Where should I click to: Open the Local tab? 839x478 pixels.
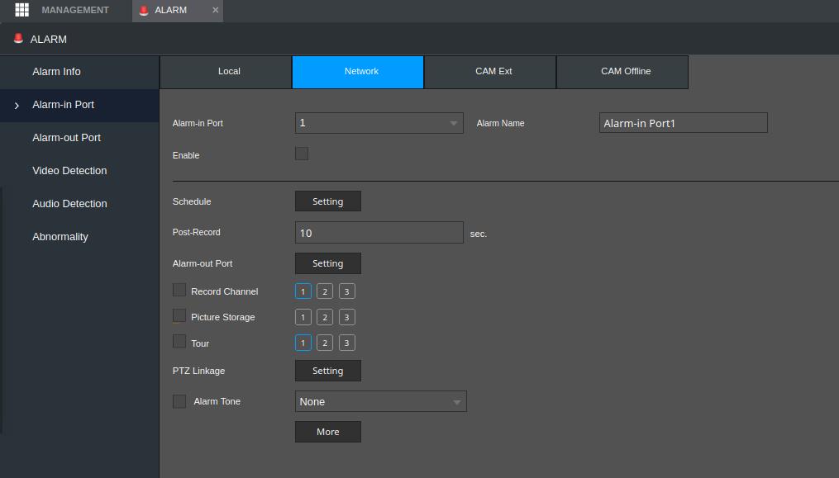coord(226,72)
